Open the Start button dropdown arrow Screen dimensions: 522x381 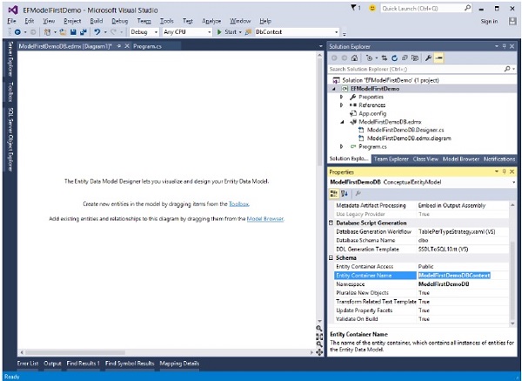(x=240, y=32)
